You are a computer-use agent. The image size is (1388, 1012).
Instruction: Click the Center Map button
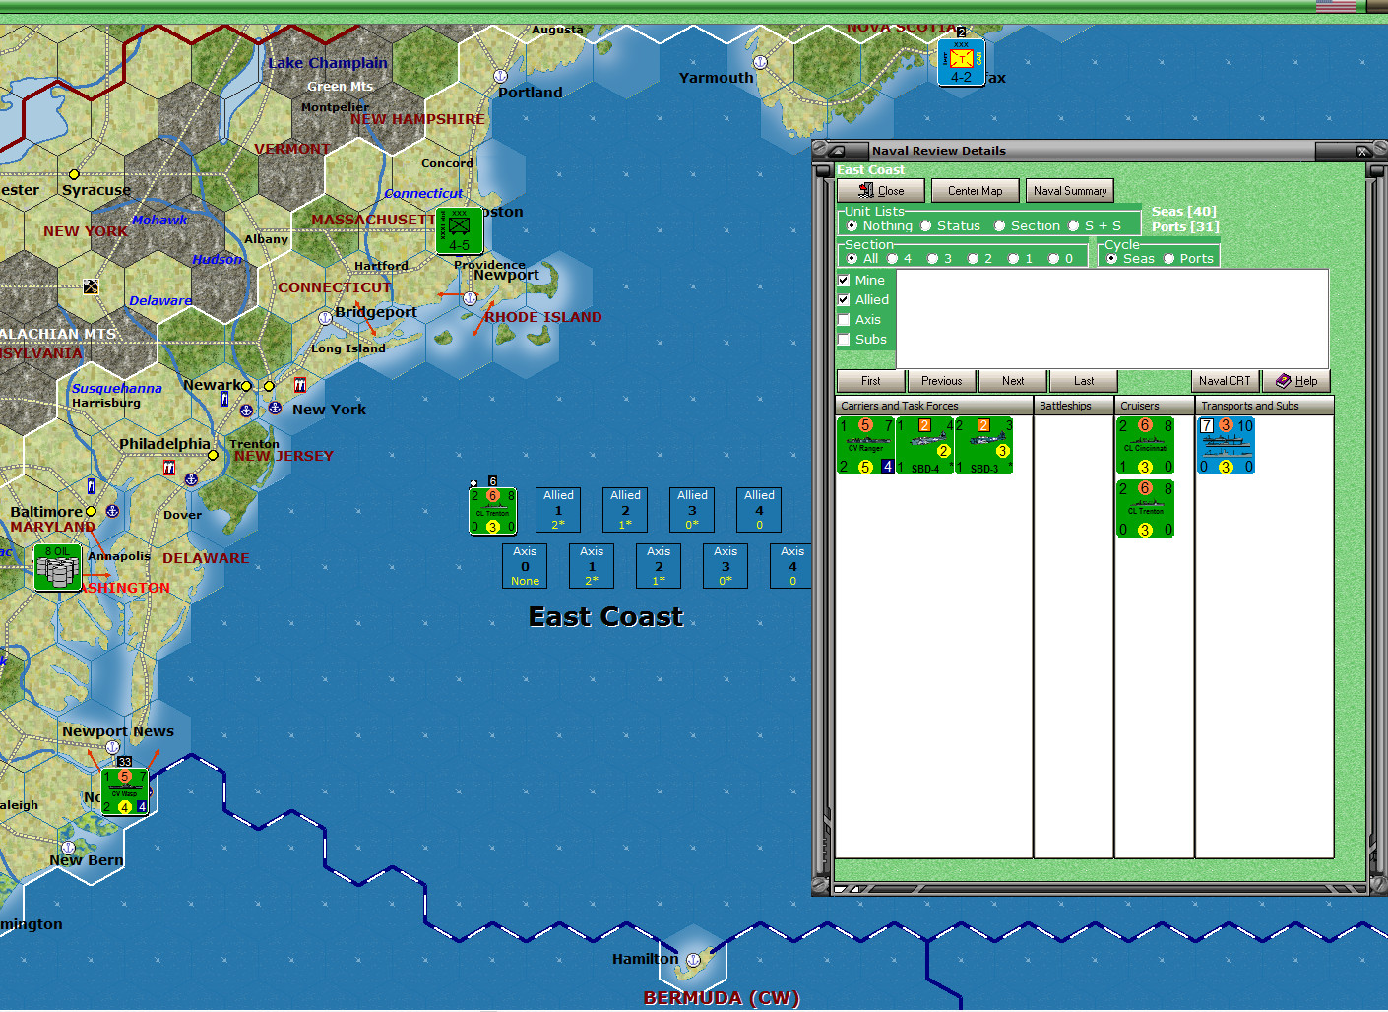click(975, 191)
